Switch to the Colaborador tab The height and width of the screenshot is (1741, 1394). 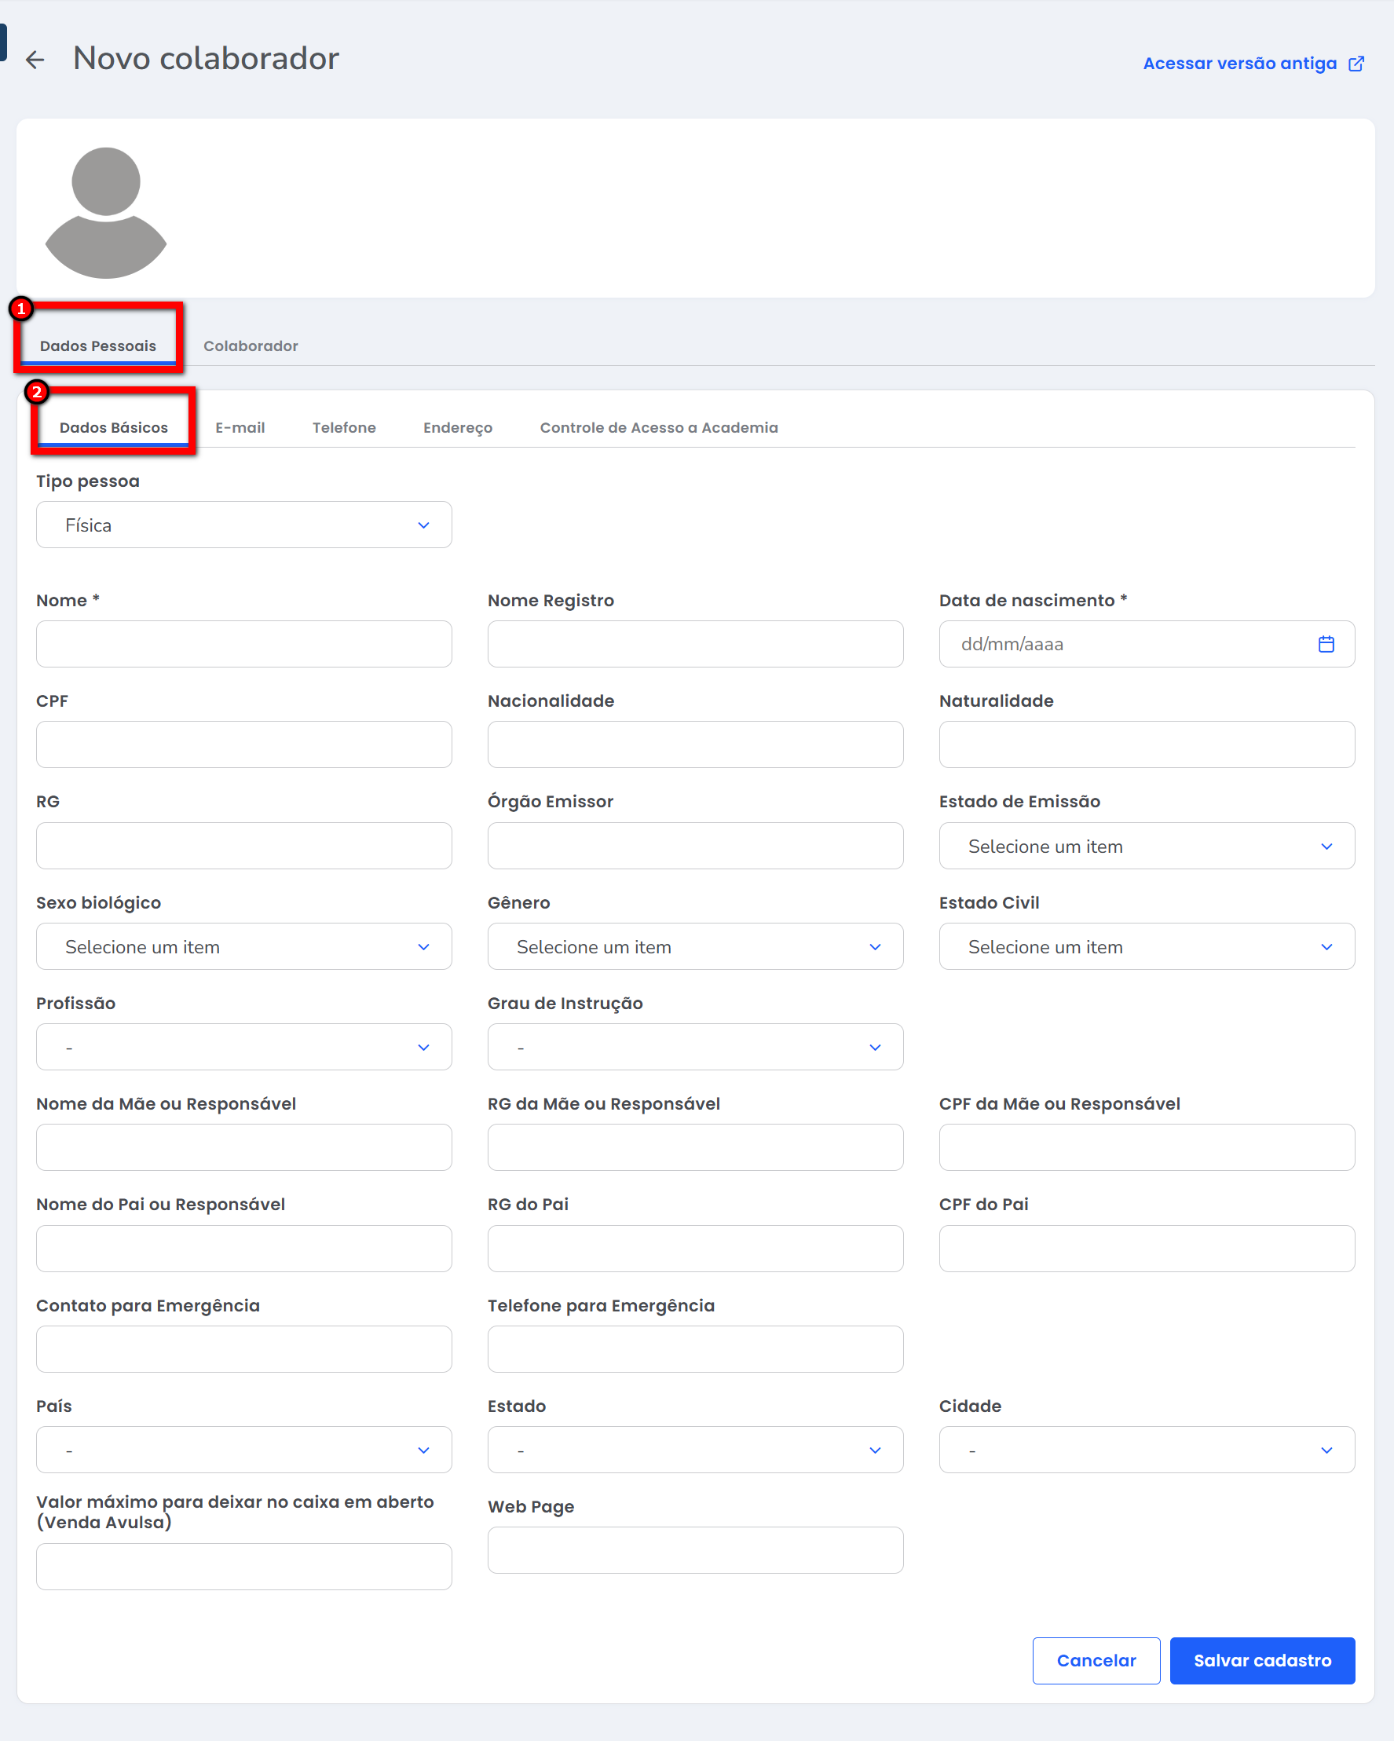click(x=251, y=346)
